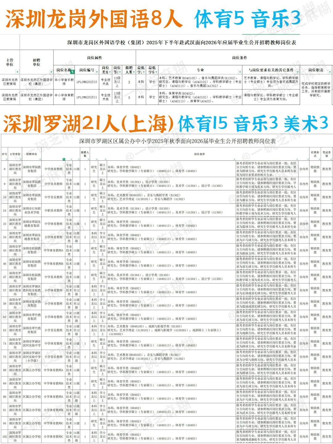The image size is (333, 444).
Task: Open 岗位职责 column filter dropdown
Action: tap(330, 72)
